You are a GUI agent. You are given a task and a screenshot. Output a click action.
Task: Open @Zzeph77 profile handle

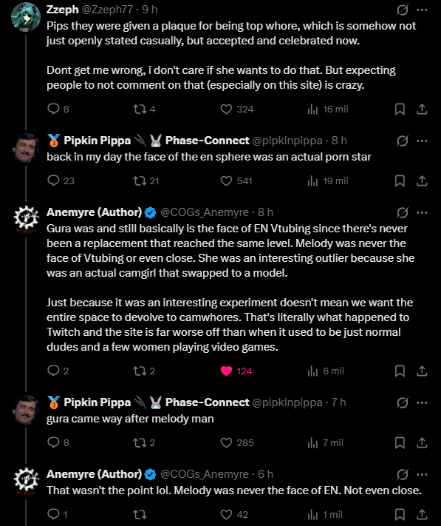click(x=108, y=10)
